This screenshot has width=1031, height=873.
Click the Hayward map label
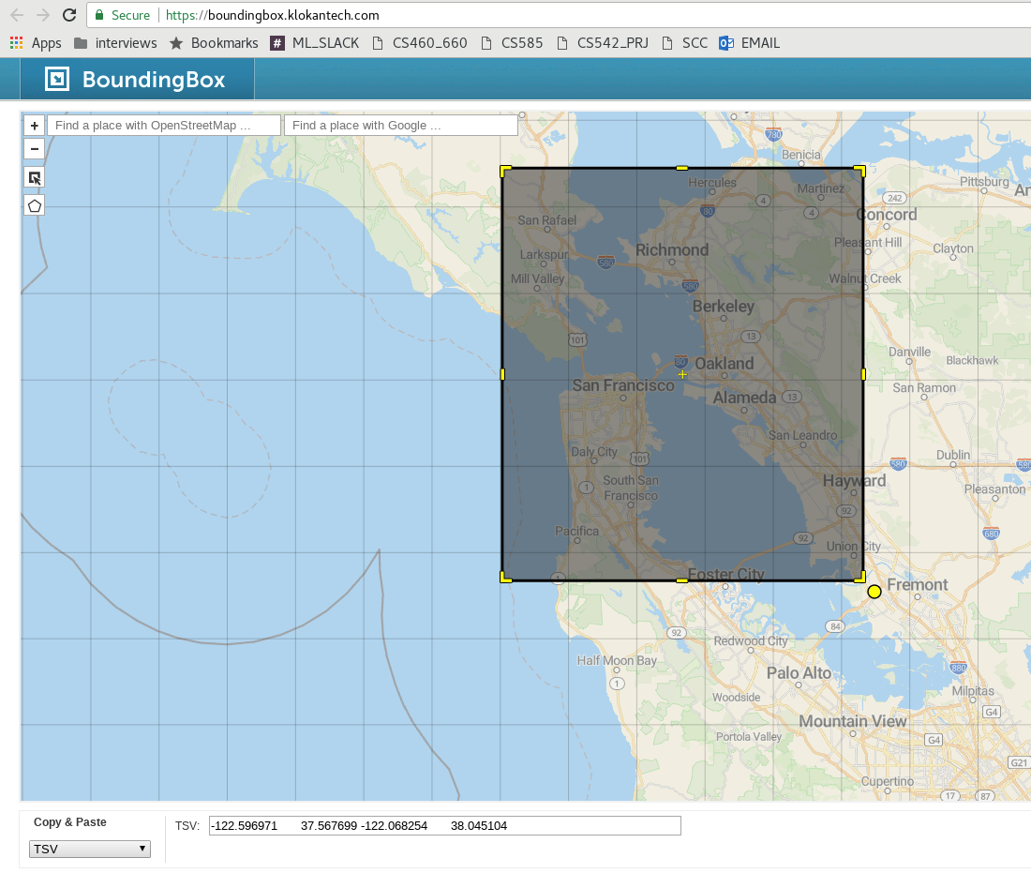point(854,481)
